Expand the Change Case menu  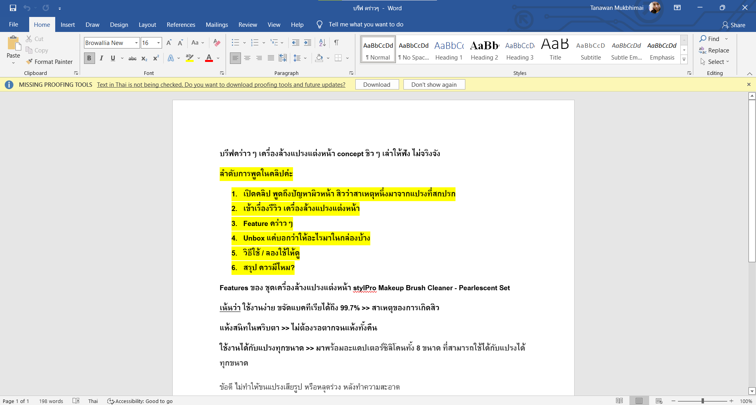(198, 43)
